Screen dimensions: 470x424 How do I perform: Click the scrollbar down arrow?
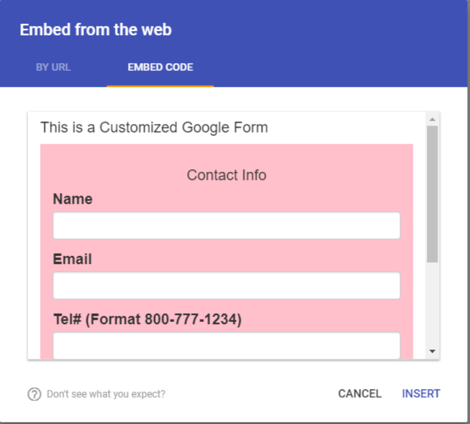[x=432, y=351]
